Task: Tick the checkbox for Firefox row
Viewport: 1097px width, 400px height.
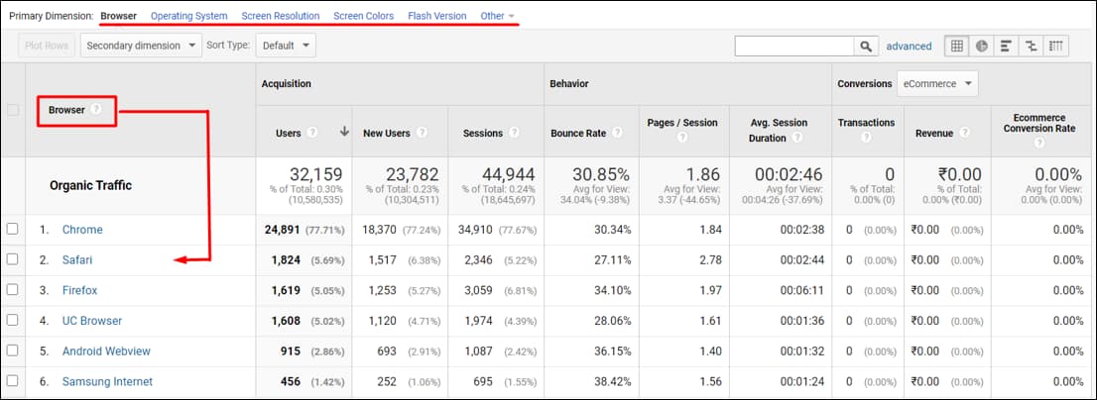Action: 13,291
